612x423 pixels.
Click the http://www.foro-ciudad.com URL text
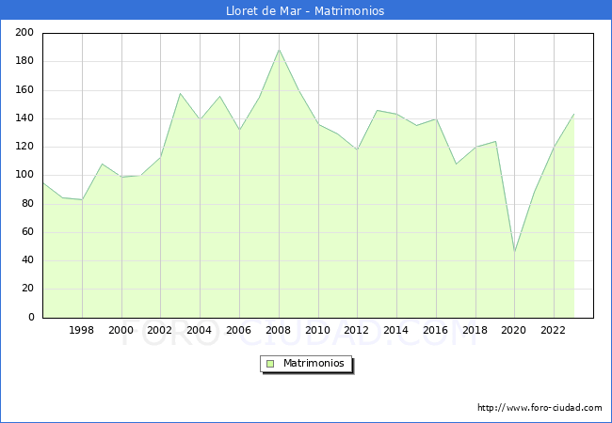tap(540, 408)
